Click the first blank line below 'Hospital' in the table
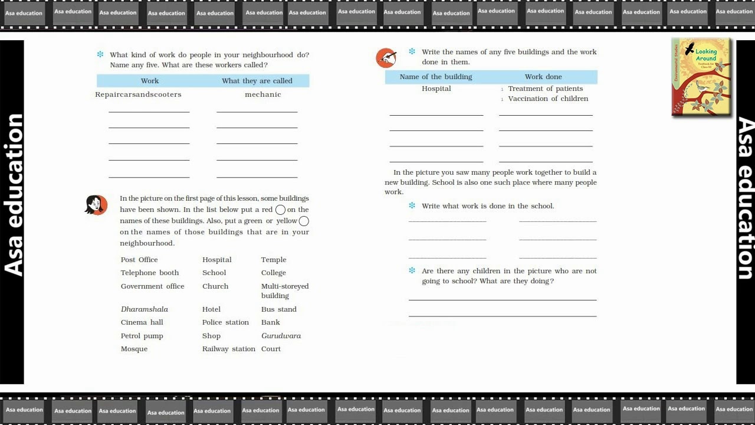 point(436,115)
